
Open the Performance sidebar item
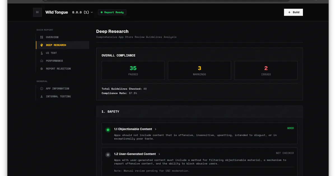click(x=62, y=61)
